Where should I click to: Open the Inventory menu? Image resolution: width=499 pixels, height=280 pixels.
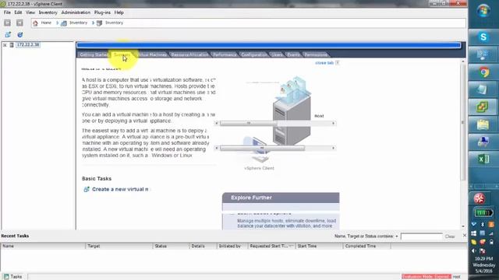pos(48,12)
